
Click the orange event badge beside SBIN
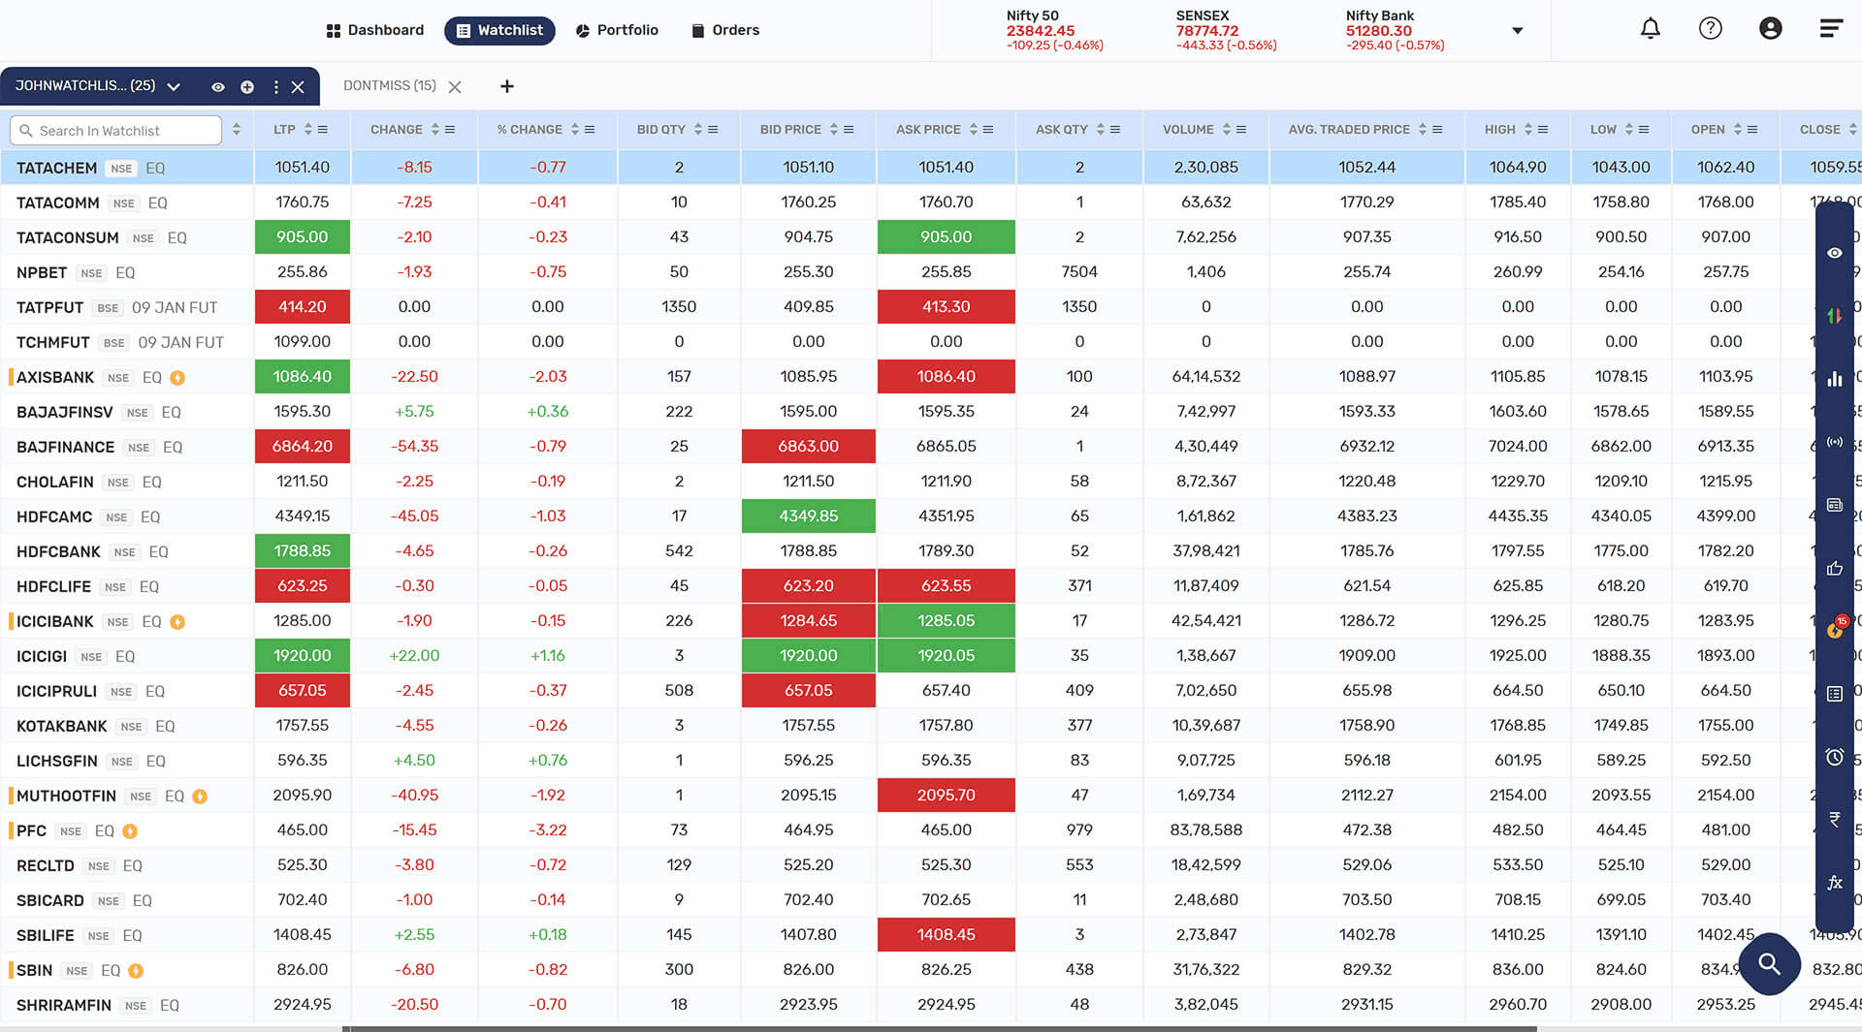136,971
